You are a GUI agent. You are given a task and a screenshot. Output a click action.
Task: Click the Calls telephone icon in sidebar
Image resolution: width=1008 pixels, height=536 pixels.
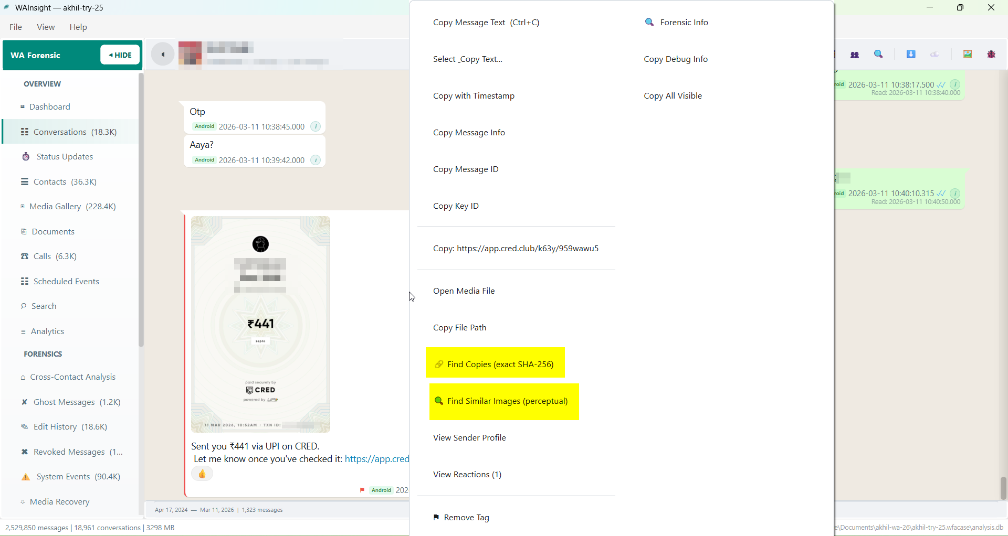[x=25, y=256]
